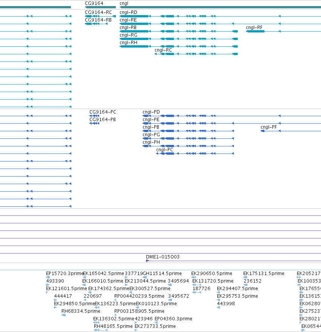This screenshot has height=332, width=321.
Task: Open EST entry 187726
Action: pos(201,288)
